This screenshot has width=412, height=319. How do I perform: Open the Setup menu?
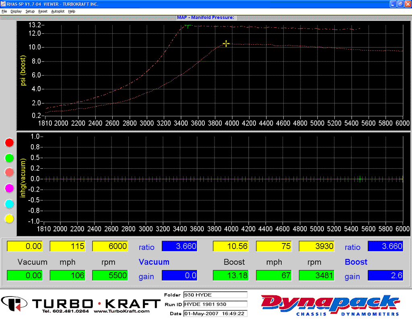click(30, 11)
